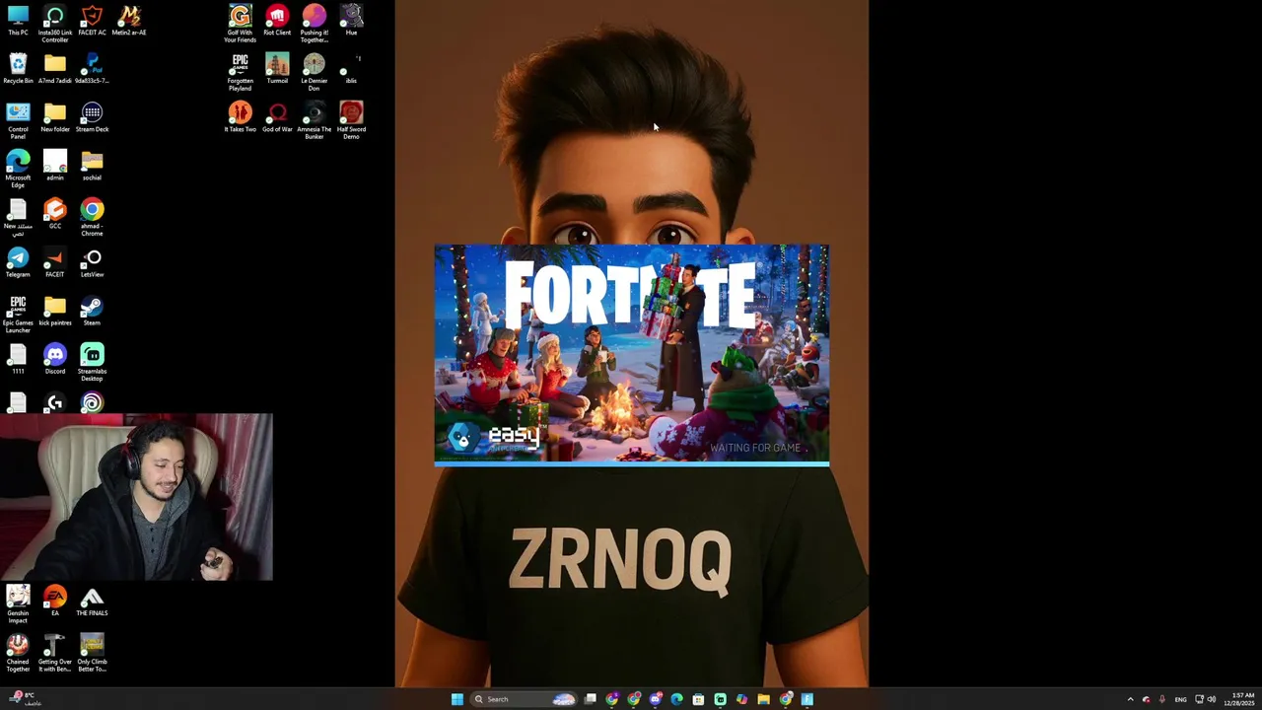Expand hidden system tray icons
Viewport: 1262px width, 710px height.
(1130, 699)
